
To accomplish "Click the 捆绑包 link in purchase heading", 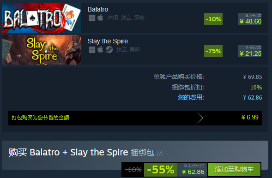I will point(142,153).
